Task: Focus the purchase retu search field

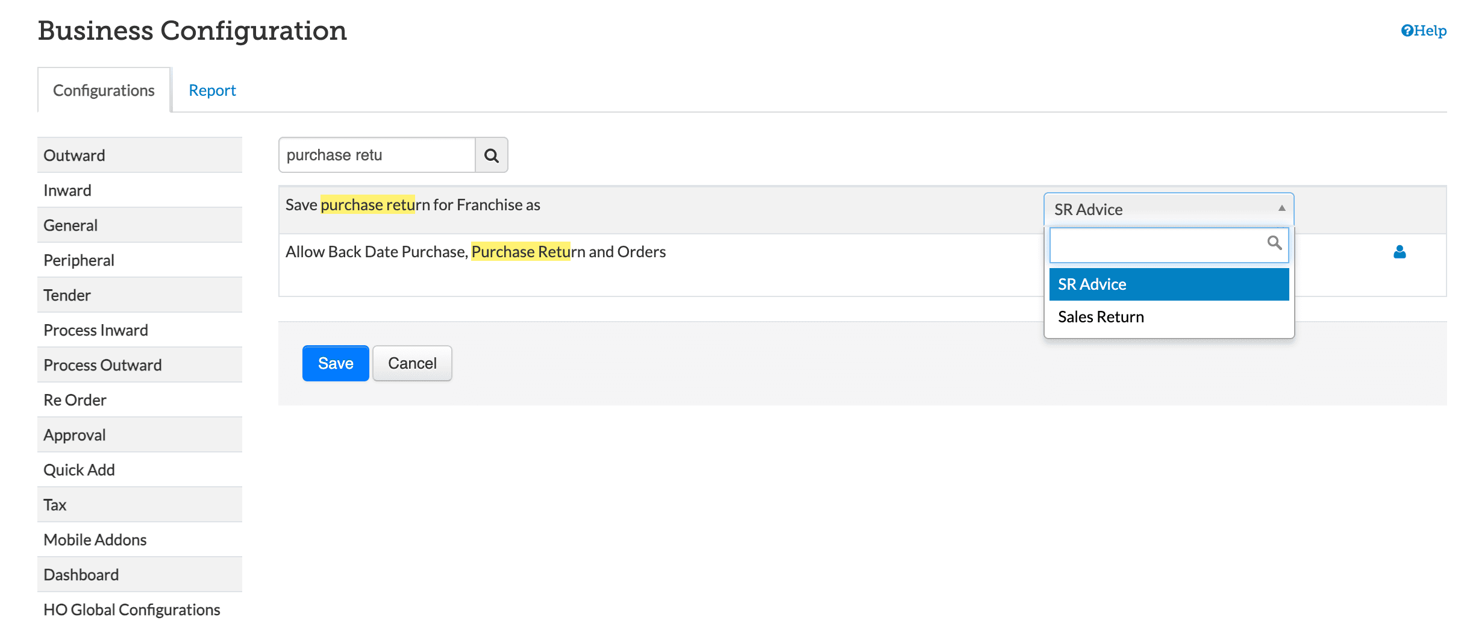Action: click(x=377, y=155)
